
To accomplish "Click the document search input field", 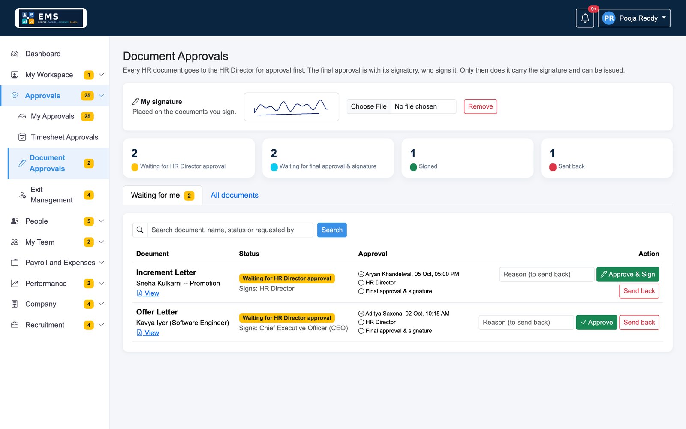I will 230,230.
